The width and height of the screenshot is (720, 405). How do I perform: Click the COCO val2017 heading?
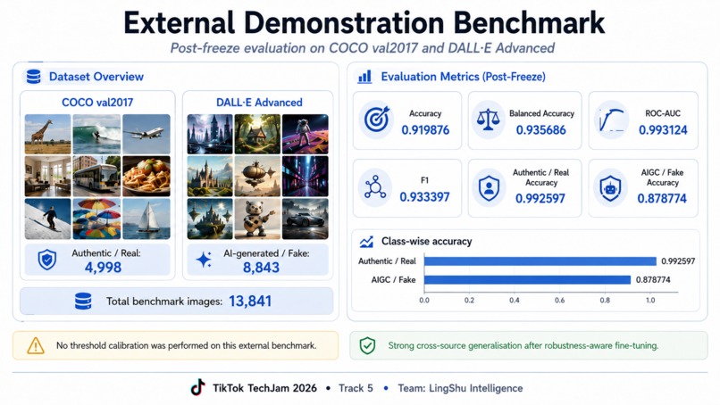(97, 103)
